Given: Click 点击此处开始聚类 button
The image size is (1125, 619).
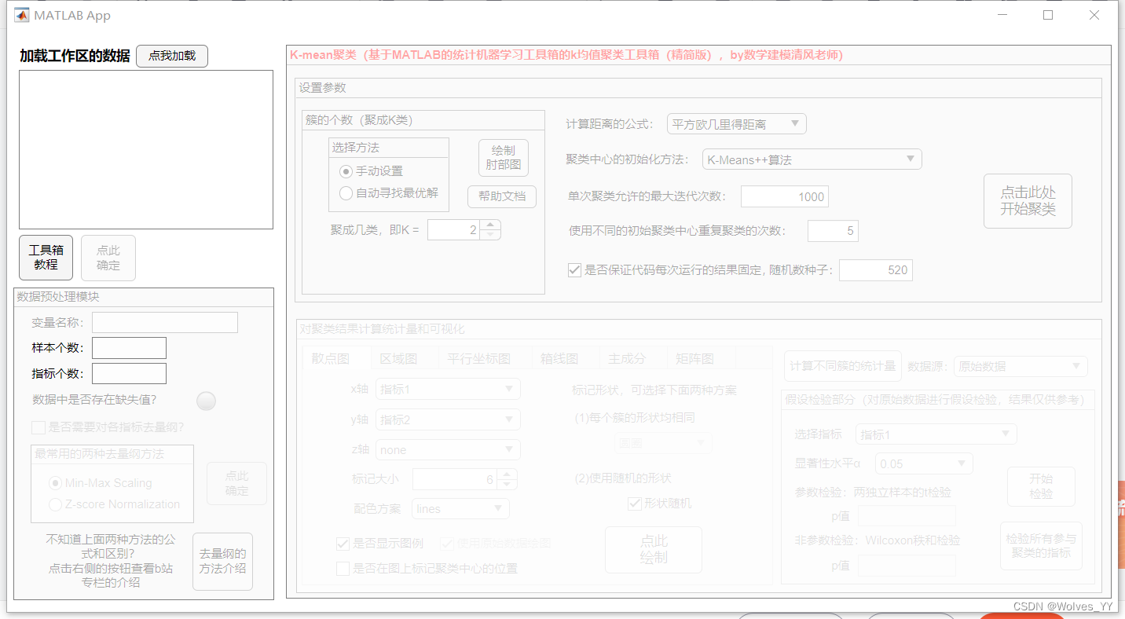Looking at the screenshot, I should click(1028, 201).
